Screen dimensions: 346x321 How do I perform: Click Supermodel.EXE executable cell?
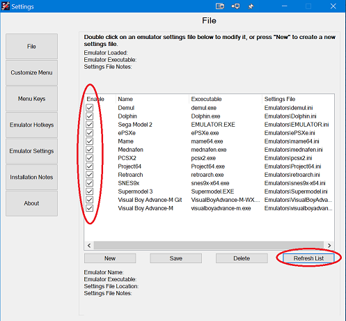212,191
